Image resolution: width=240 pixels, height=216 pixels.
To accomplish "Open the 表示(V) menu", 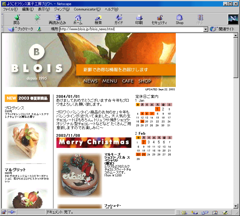I will point(44,9).
